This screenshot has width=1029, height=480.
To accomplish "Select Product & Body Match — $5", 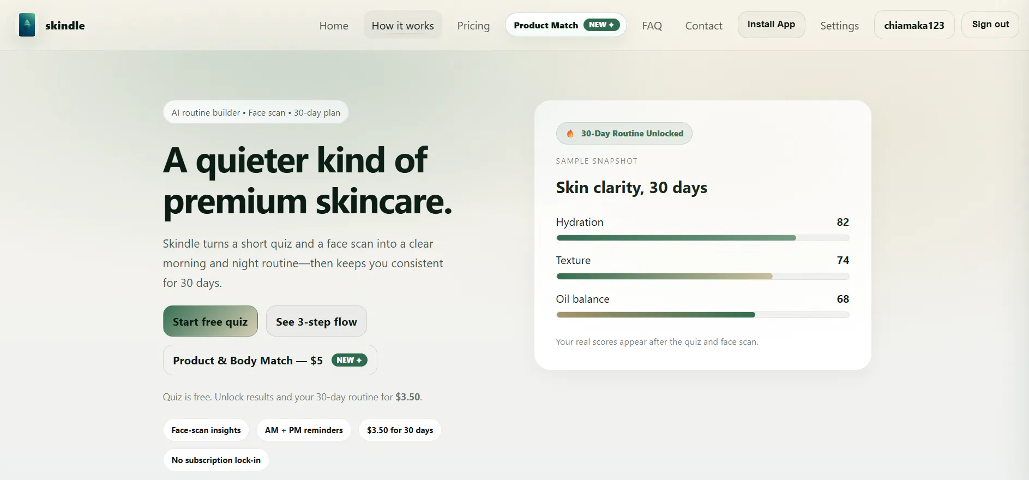I will click(x=270, y=360).
